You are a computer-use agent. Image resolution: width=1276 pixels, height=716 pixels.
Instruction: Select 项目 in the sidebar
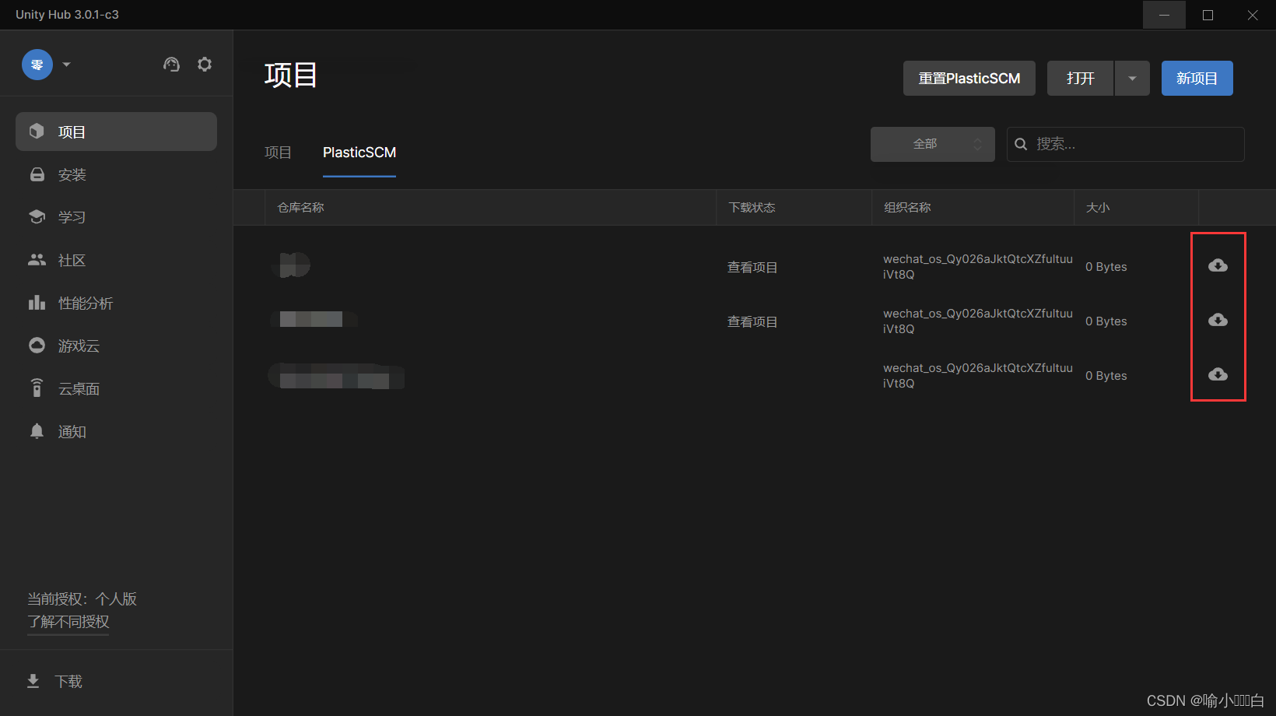click(116, 132)
